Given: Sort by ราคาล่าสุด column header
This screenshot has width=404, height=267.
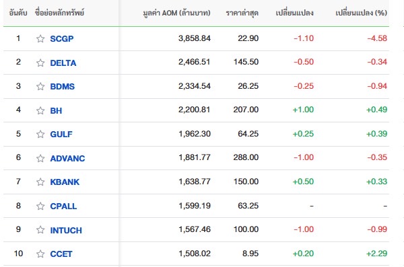Looking at the screenshot, I should point(242,13).
